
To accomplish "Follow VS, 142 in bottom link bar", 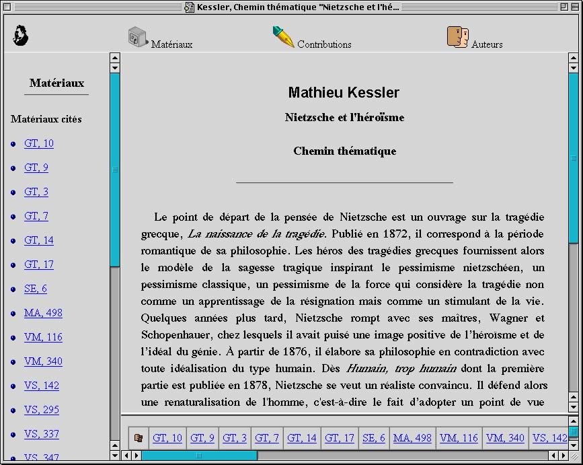I will [x=550, y=438].
